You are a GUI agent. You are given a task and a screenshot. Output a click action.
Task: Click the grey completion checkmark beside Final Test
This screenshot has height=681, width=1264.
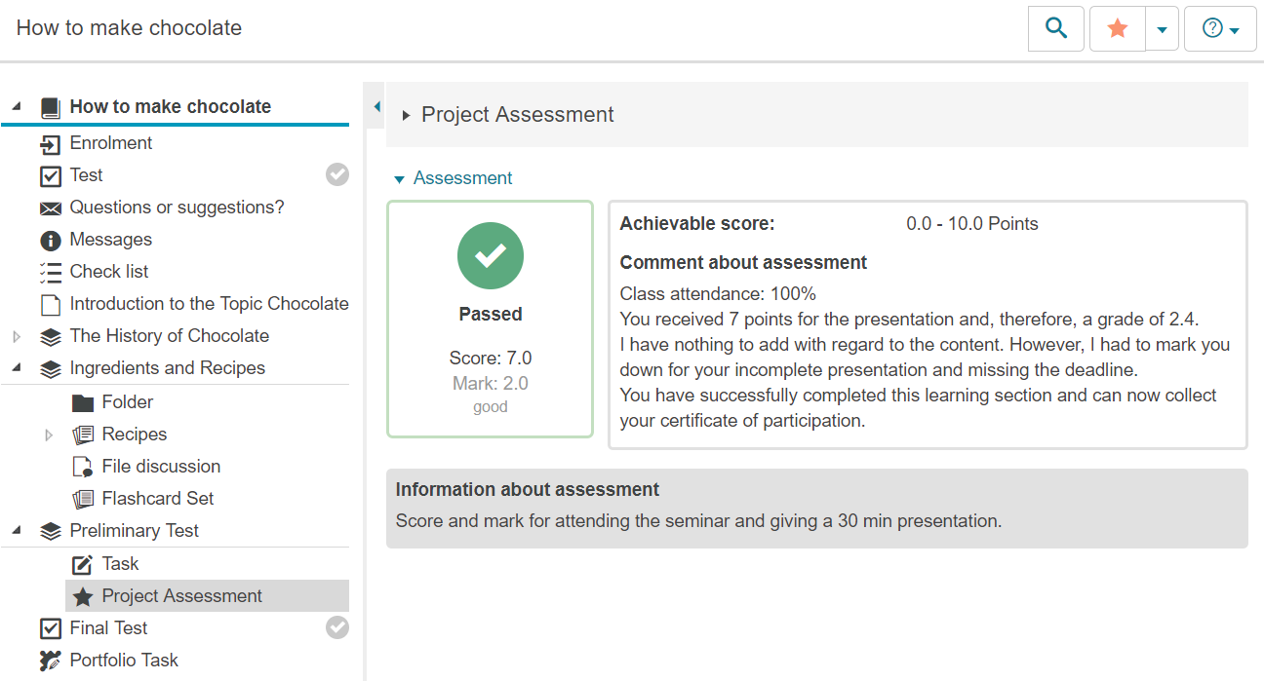coord(337,627)
